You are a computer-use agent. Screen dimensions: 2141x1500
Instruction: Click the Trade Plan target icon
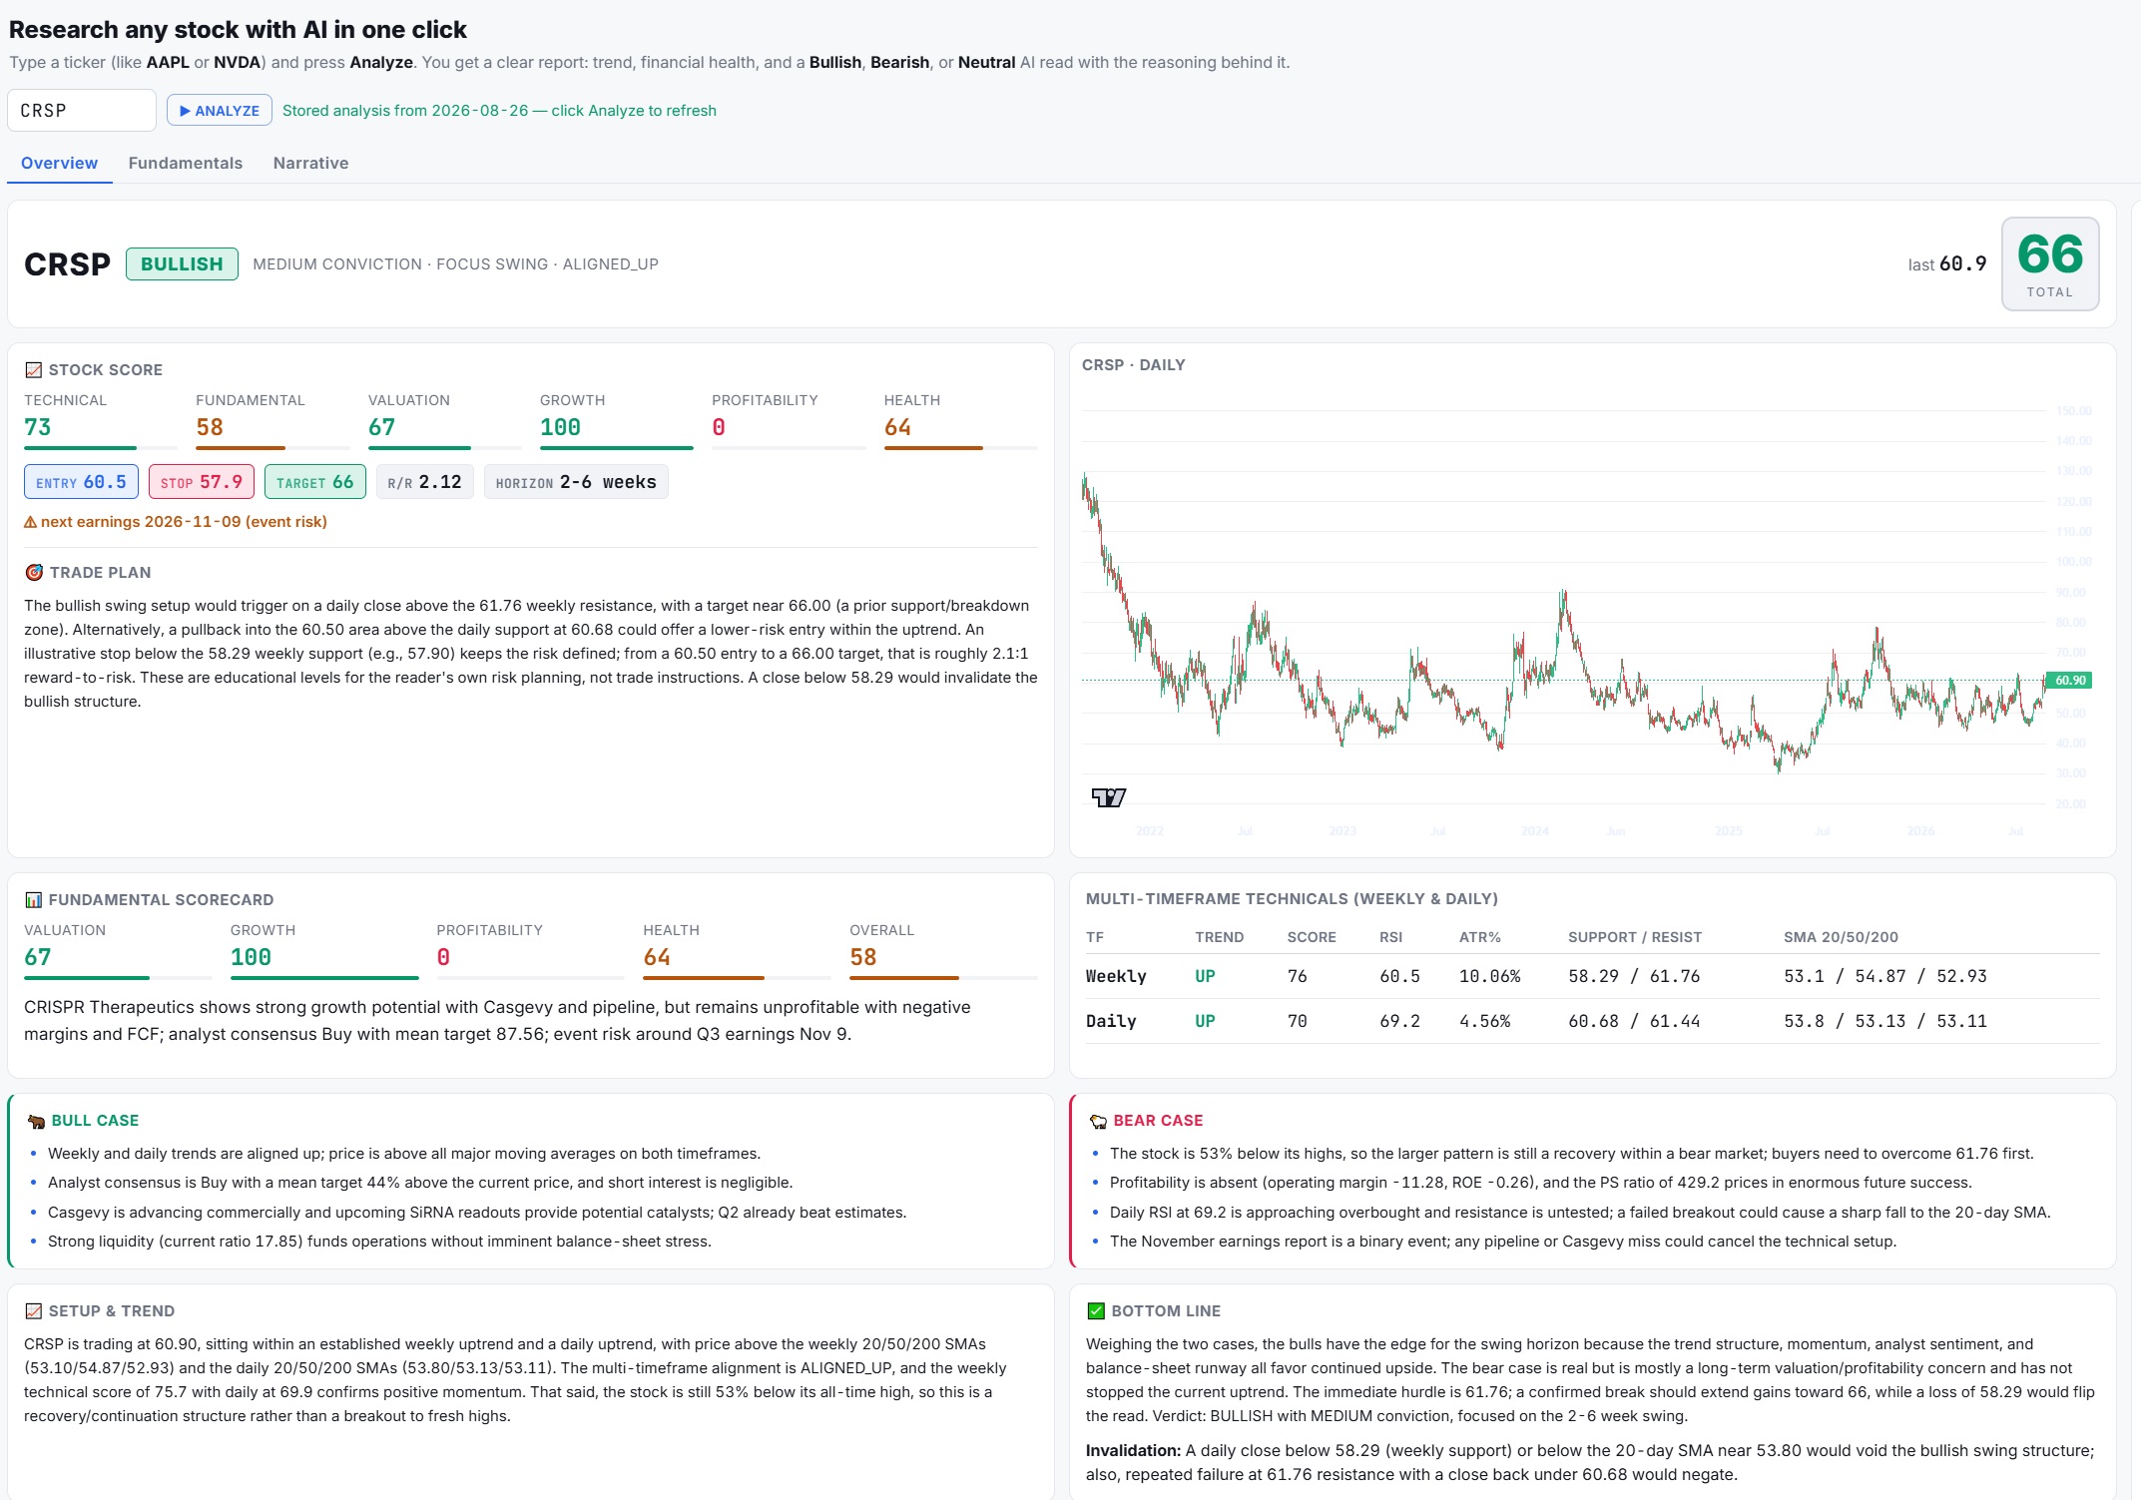34,573
